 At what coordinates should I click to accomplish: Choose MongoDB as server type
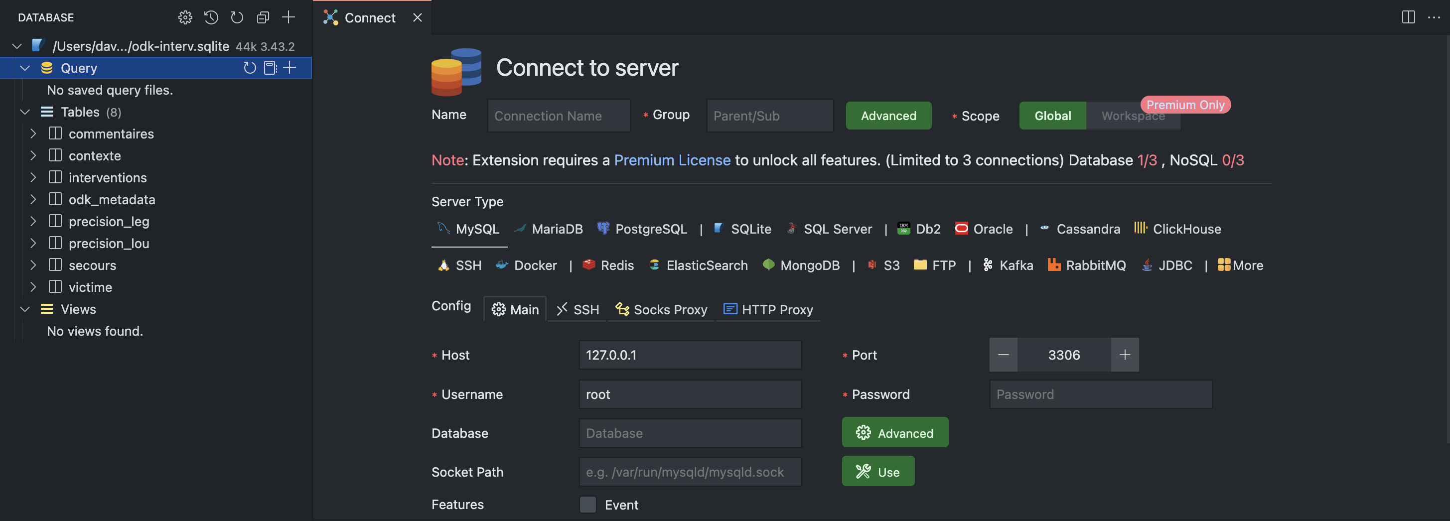coord(801,265)
